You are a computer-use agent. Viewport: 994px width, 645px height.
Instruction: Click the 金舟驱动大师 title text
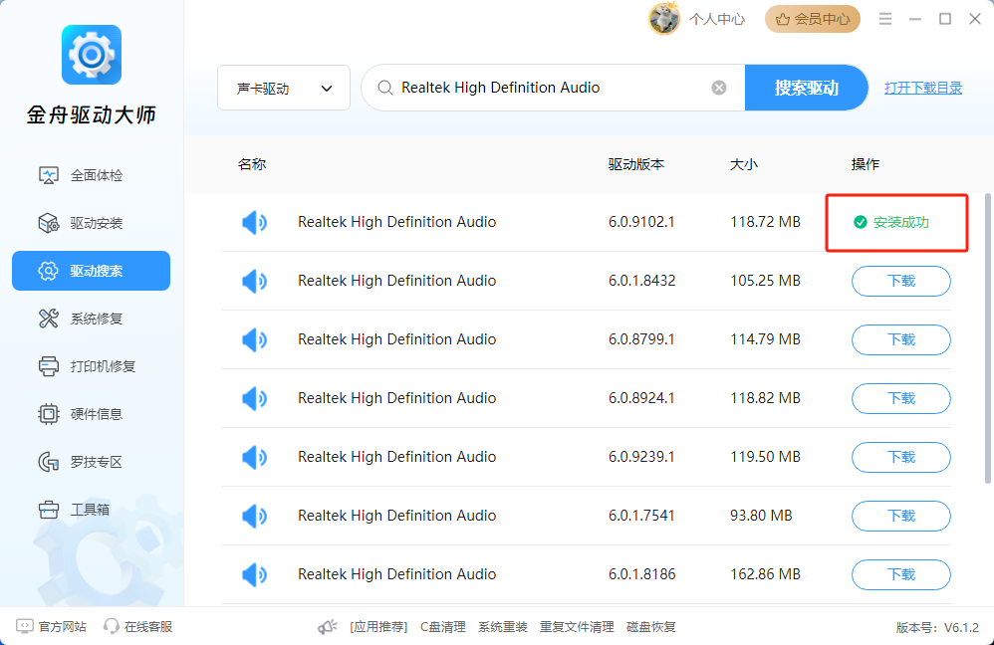pos(92,114)
